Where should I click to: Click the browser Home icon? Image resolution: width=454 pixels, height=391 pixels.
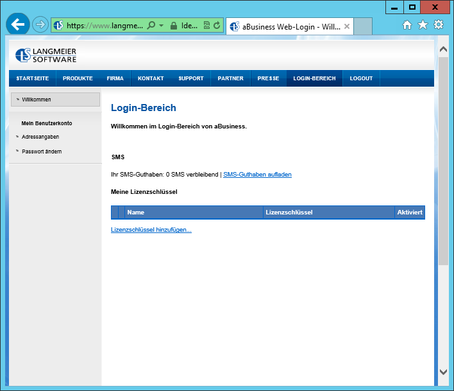pyautogui.click(x=407, y=25)
